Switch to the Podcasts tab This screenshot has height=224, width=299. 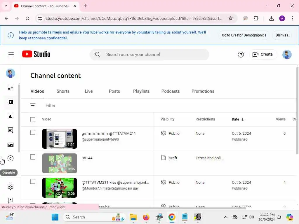click(171, 91)
